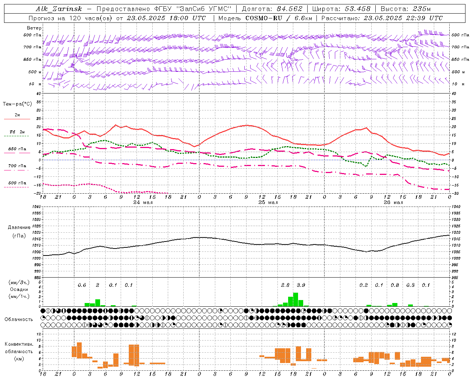Click the solid red 2м legend line
This screenshot has height=377, width=471.
17,119
